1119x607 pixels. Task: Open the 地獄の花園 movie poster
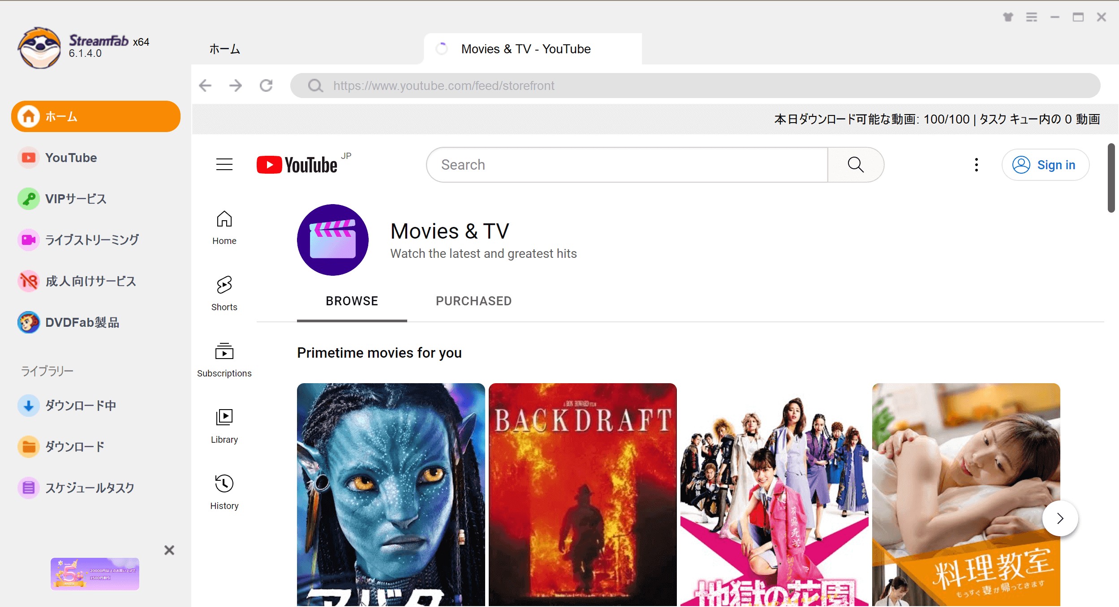click(x=775, y=495)
